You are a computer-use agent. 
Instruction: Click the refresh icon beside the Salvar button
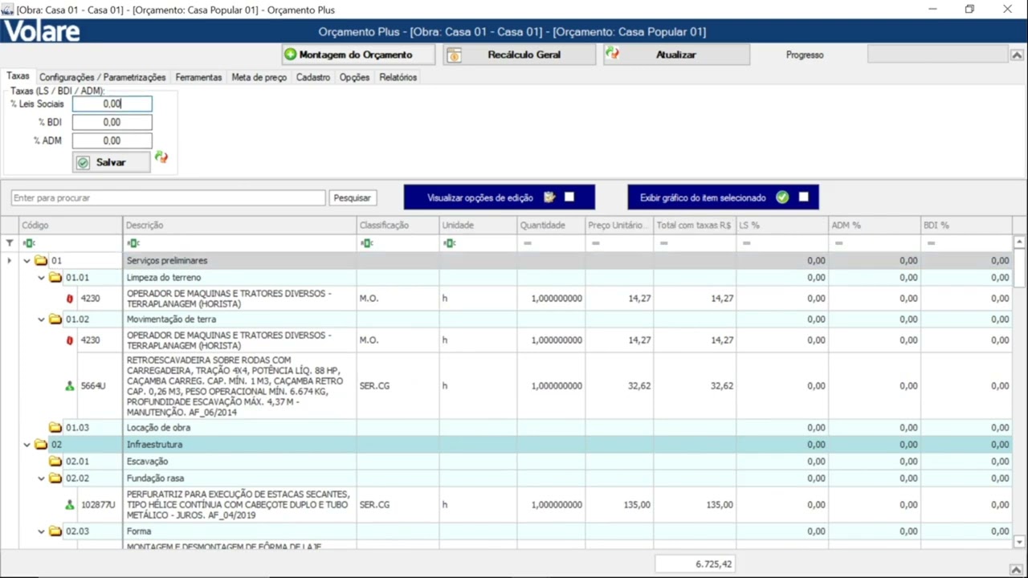(161, 157)
